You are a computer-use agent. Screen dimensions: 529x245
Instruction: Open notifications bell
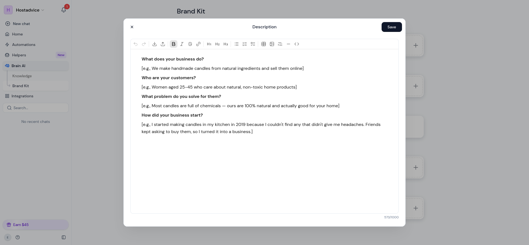pos(64,10)
